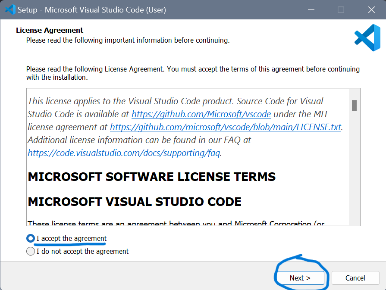Click the 'License Agreement' page title
The height and width of the screenshot is (290, 386).
(x=50, y=30)
